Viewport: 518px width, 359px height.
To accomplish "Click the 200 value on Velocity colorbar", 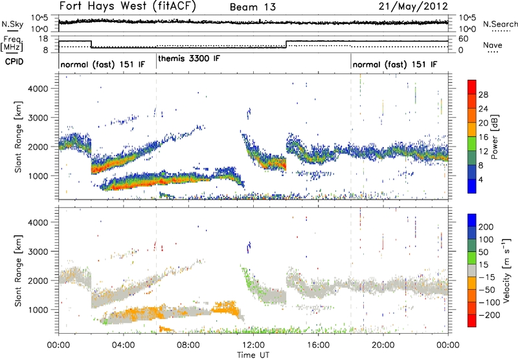I will pos(486,227).
